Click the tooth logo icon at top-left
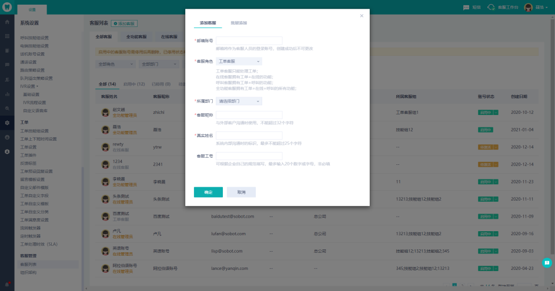Image resolution: width=555 pixels, height=291 pixels. [7, 6]
